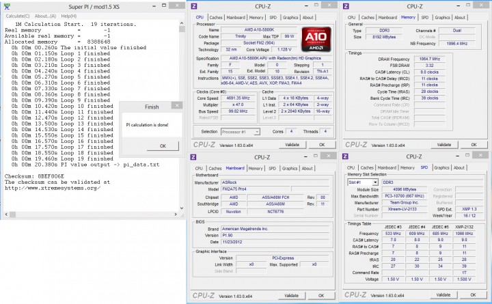The height and width of the screenshot is (304, 492).
Task: Select CPU tab in Memory window
Action: pyautogui.click(x=351, y=18)
